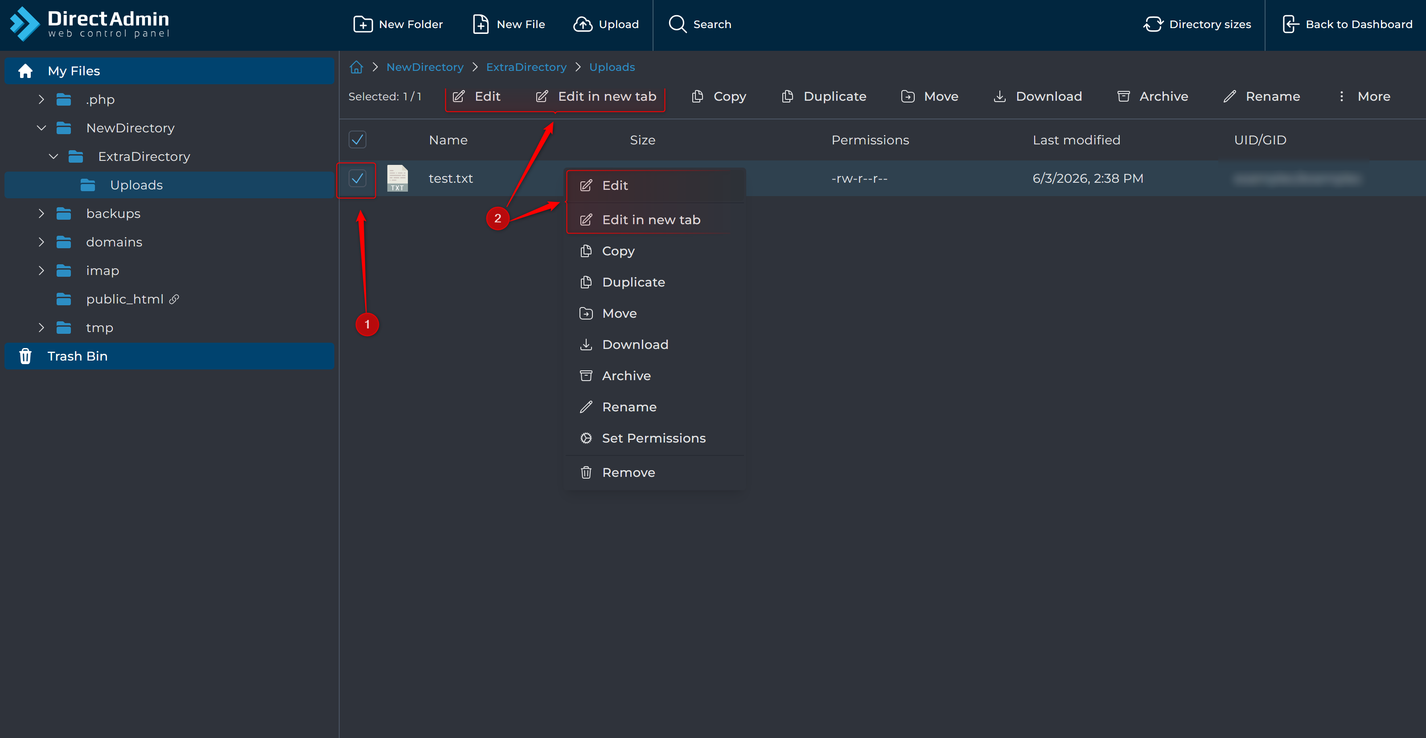Open the Trash Bin sidebar entry
The height and width of the screenshot is (738, 1426).
pos(169,356)
